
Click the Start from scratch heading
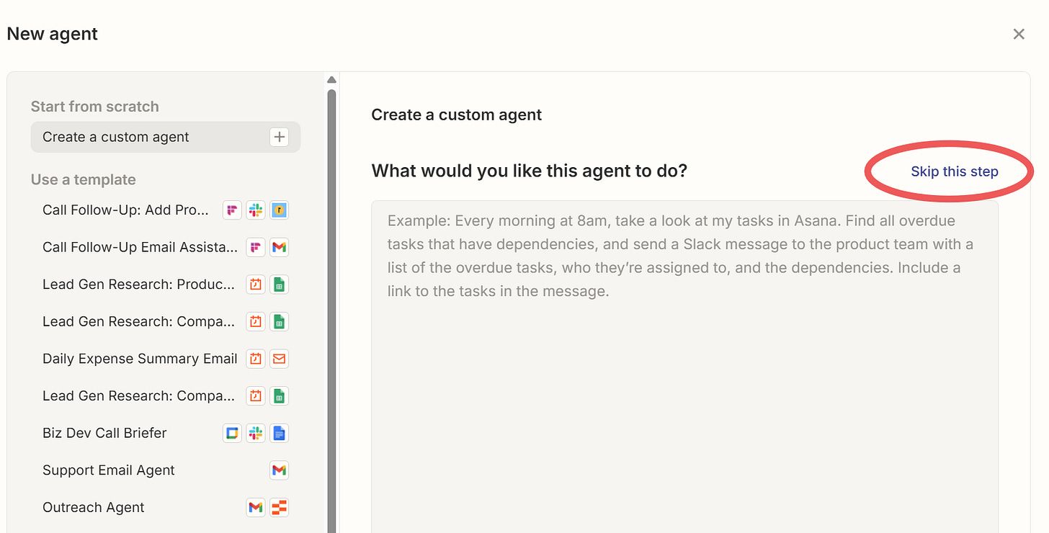coord(95,107)
